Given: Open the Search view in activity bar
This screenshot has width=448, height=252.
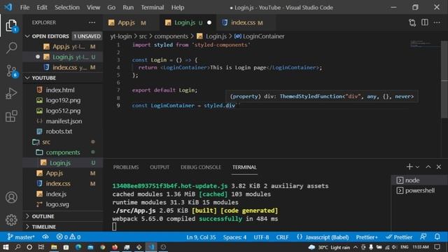Looking at the screenshot, I should click(x=11, y=48).
